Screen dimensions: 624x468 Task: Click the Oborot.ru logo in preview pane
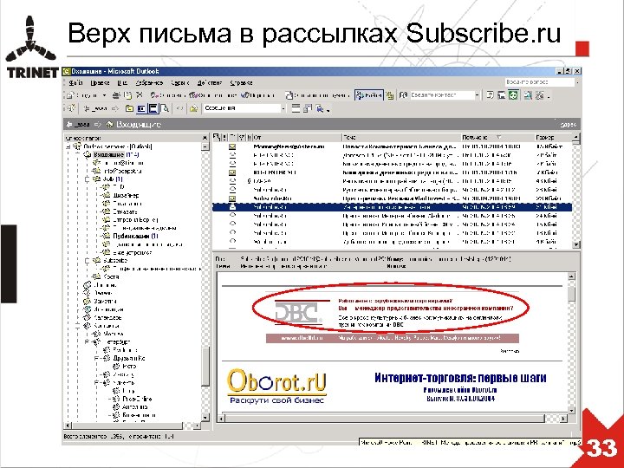point(276,386)
